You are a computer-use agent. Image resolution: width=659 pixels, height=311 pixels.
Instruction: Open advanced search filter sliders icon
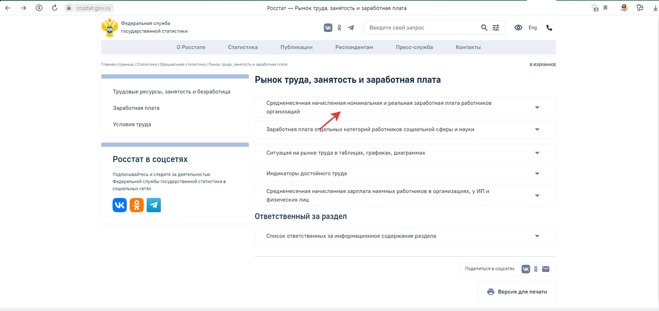click(496, 27)
